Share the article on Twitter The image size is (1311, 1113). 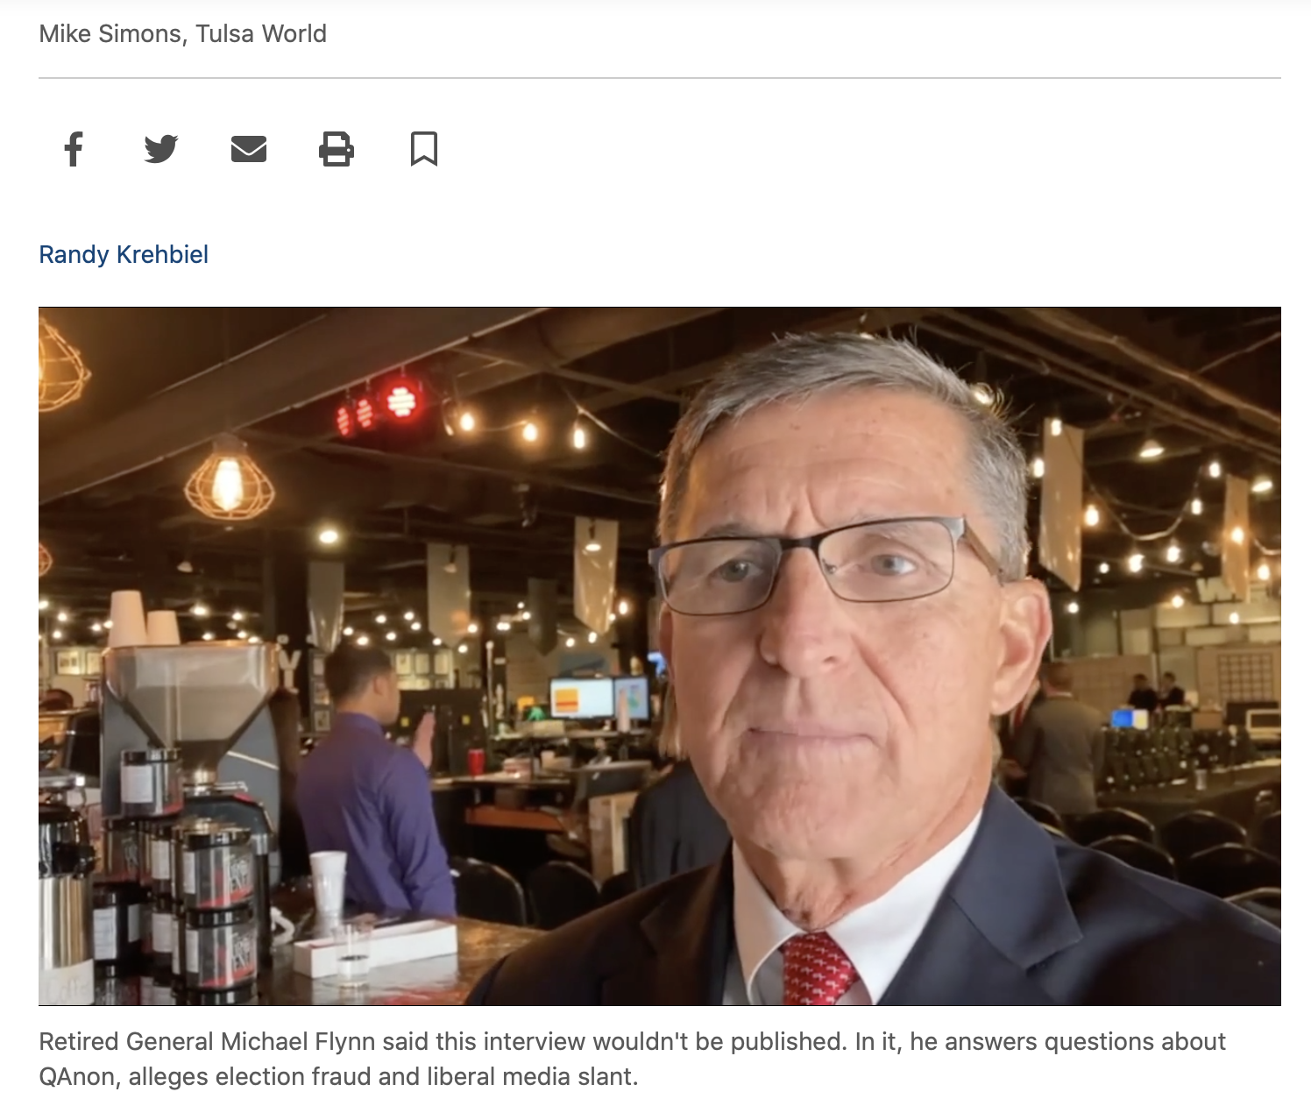point(161,149)
